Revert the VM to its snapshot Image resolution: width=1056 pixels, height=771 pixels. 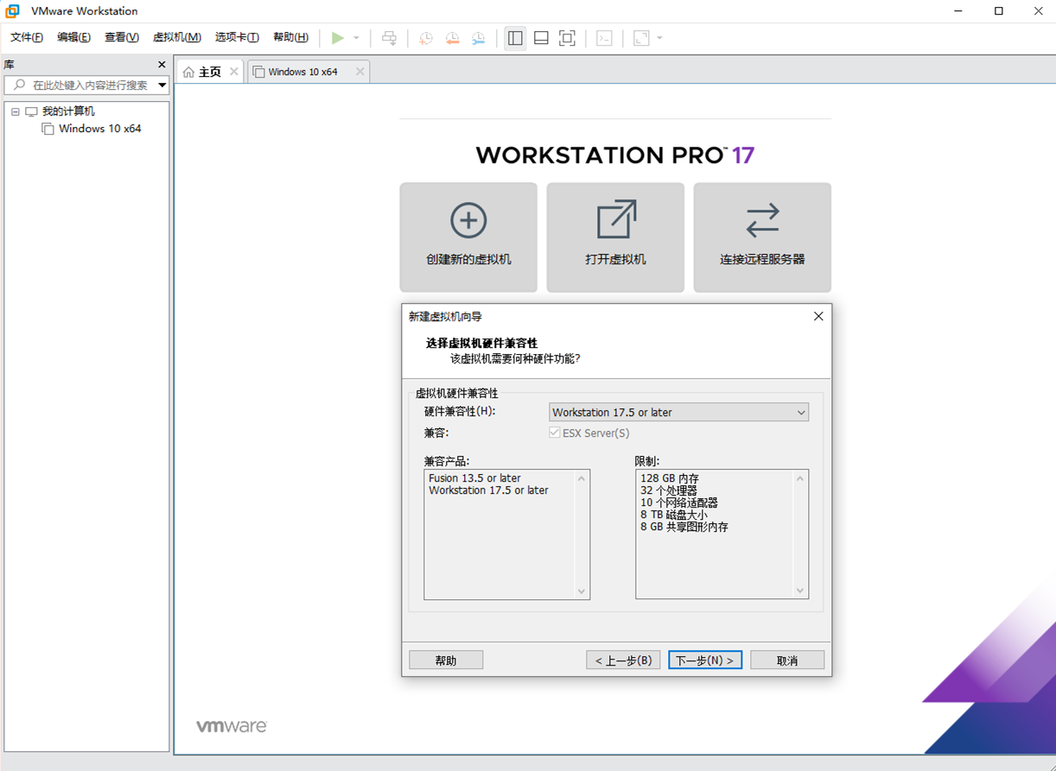point(451,38)
